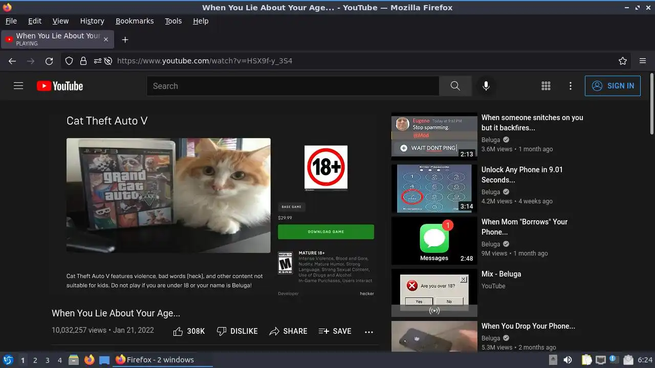Open the SHARE dialog
This screenshot has width=655, height=368.
point(288,331)
